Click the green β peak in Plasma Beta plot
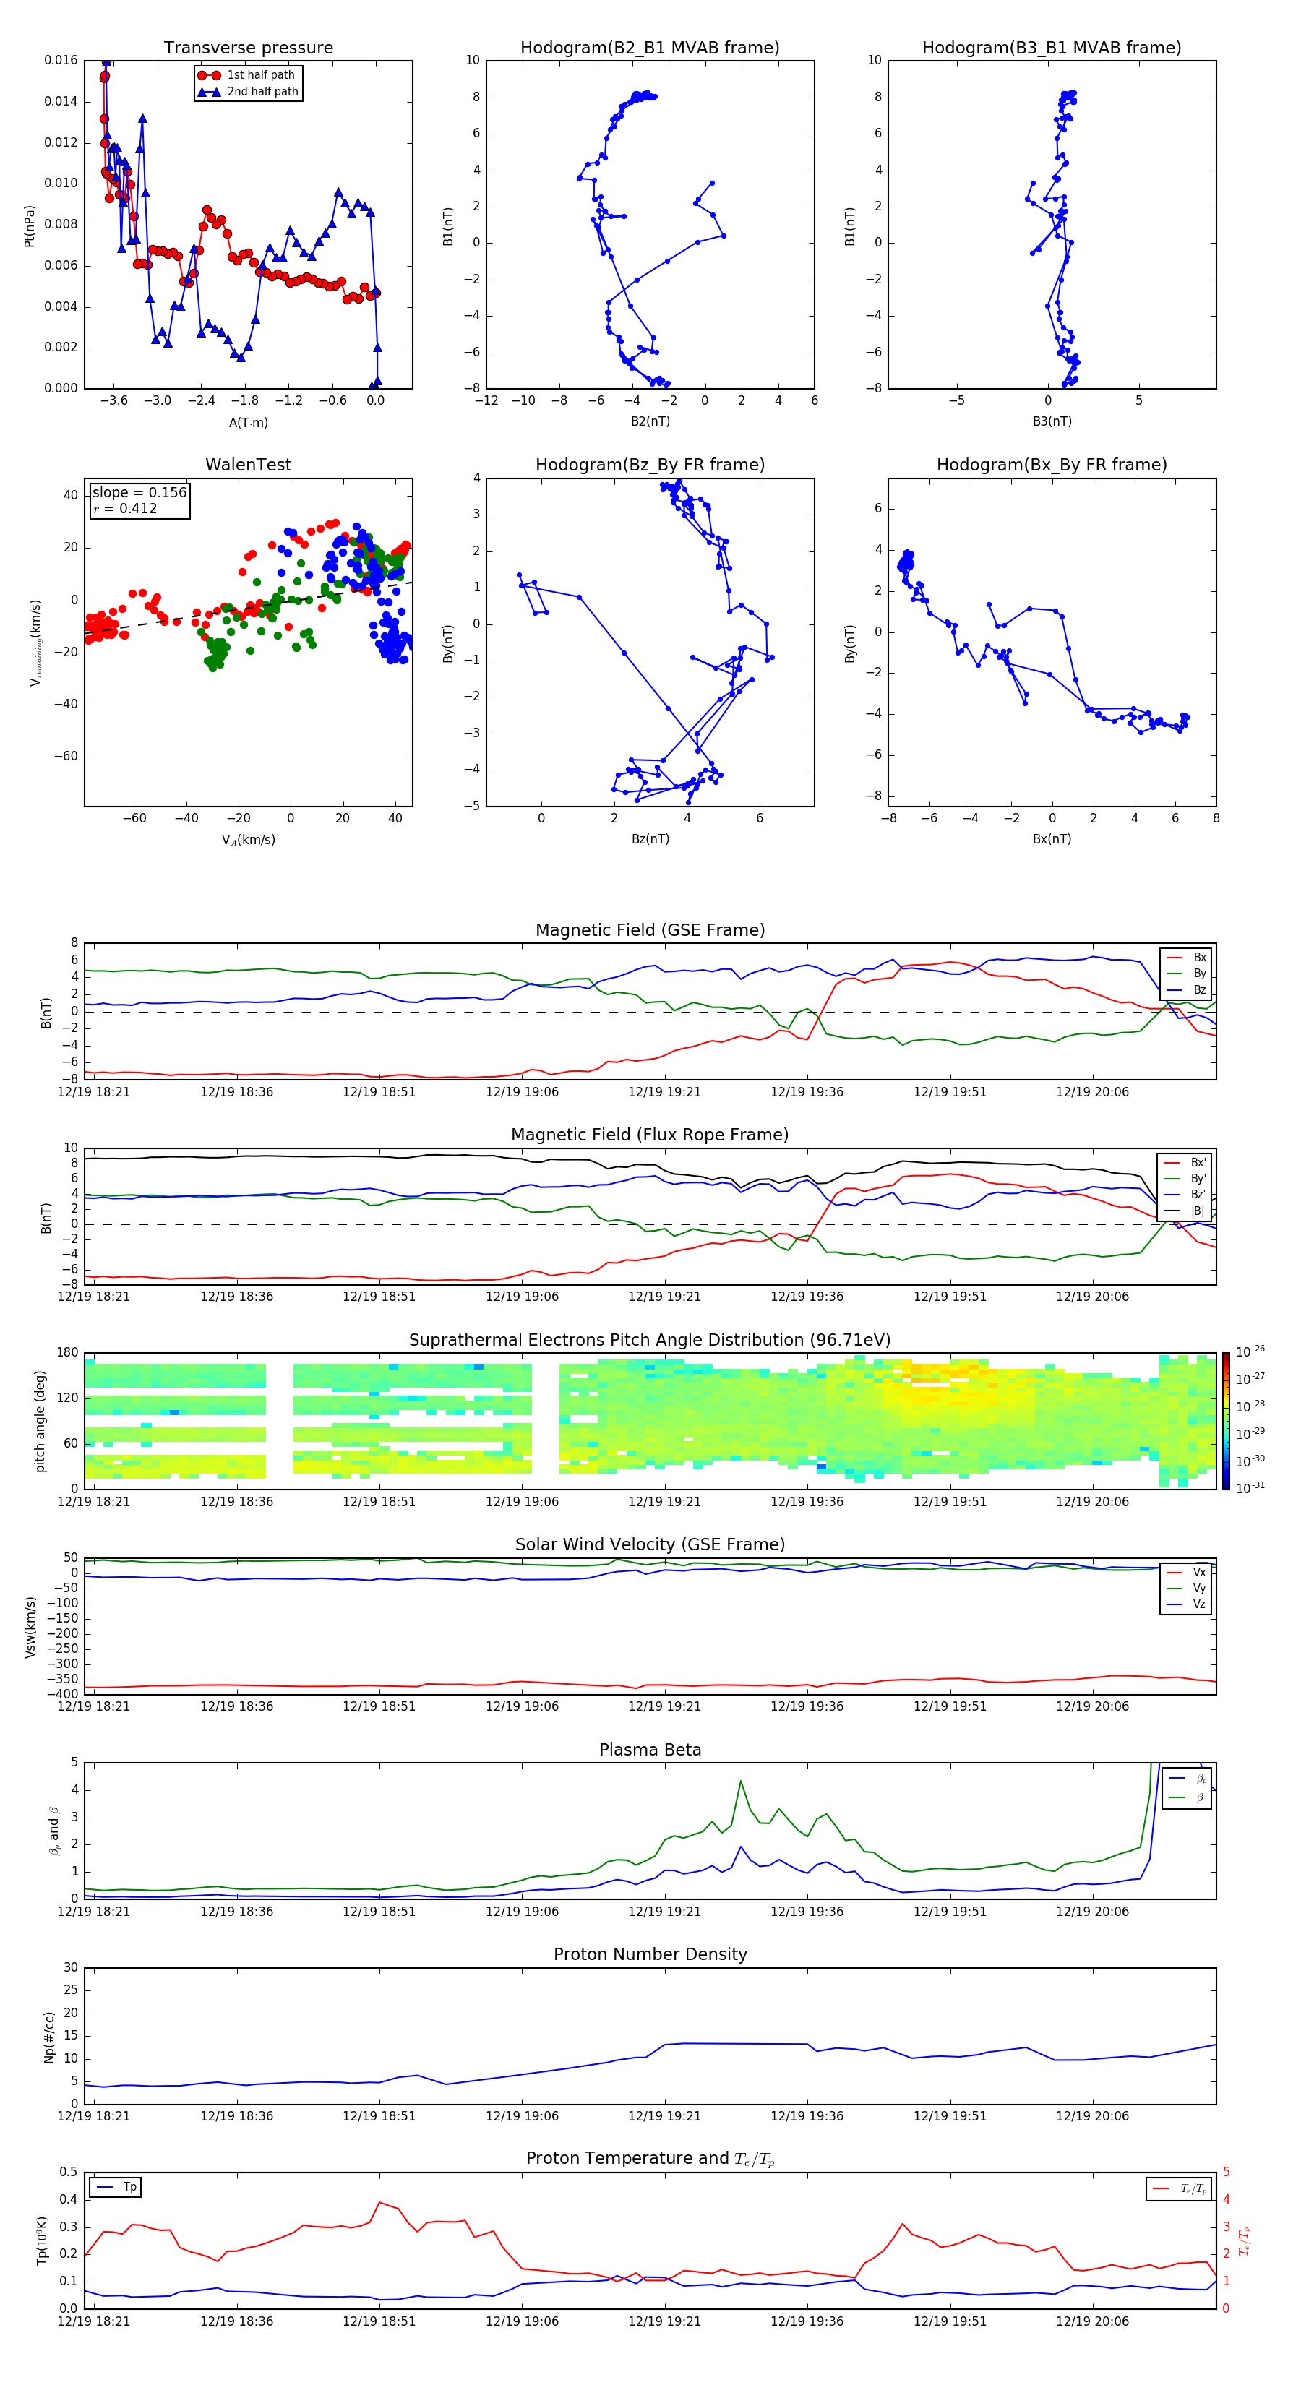The width and height of the screenshot is (1301, 2385). click(741, 1782)
